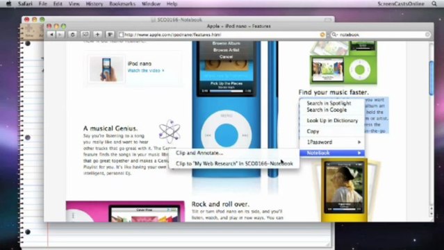
Task: Click the "Rock and roll over." heading
Action: (x=220, y=204)
